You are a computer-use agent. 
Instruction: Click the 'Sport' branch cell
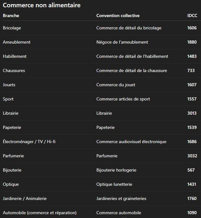[x=8, y=99]
